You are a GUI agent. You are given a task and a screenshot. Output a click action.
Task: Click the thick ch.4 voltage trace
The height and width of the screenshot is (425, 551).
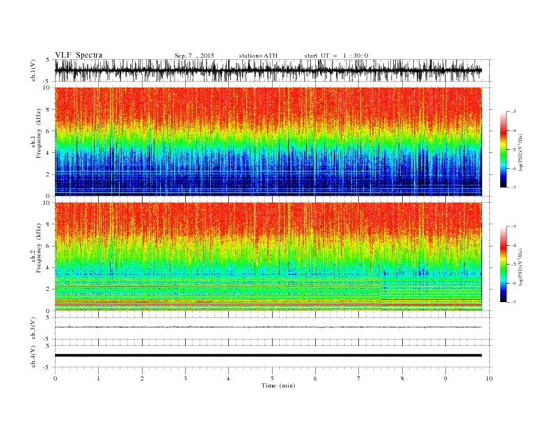[x=268, y=356]
